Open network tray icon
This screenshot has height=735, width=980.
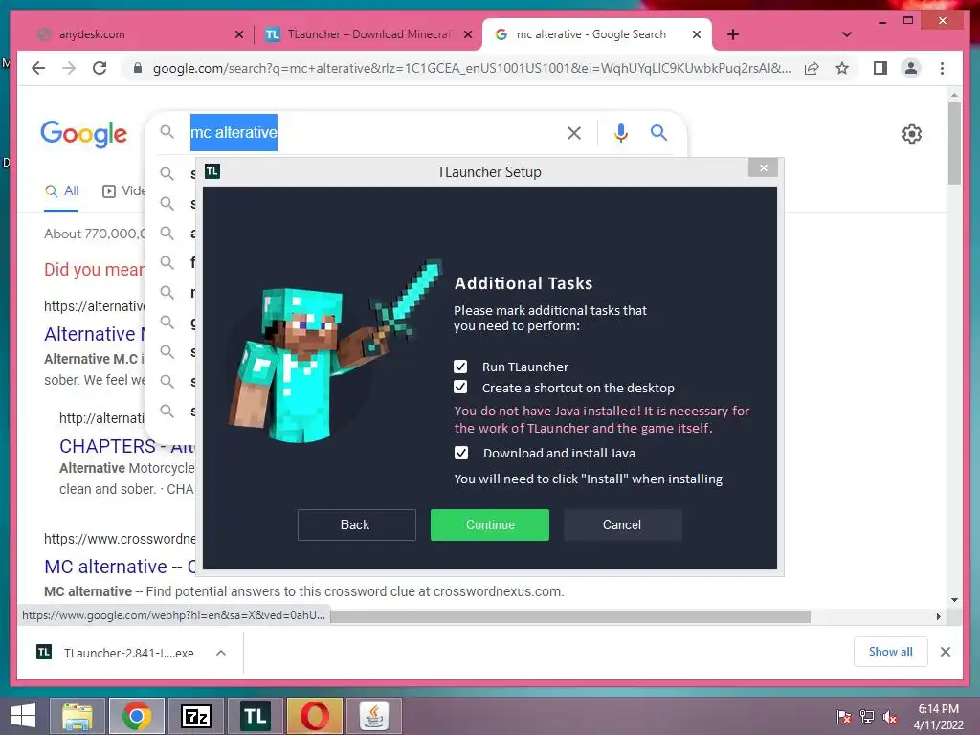click(x=867, y=717)
